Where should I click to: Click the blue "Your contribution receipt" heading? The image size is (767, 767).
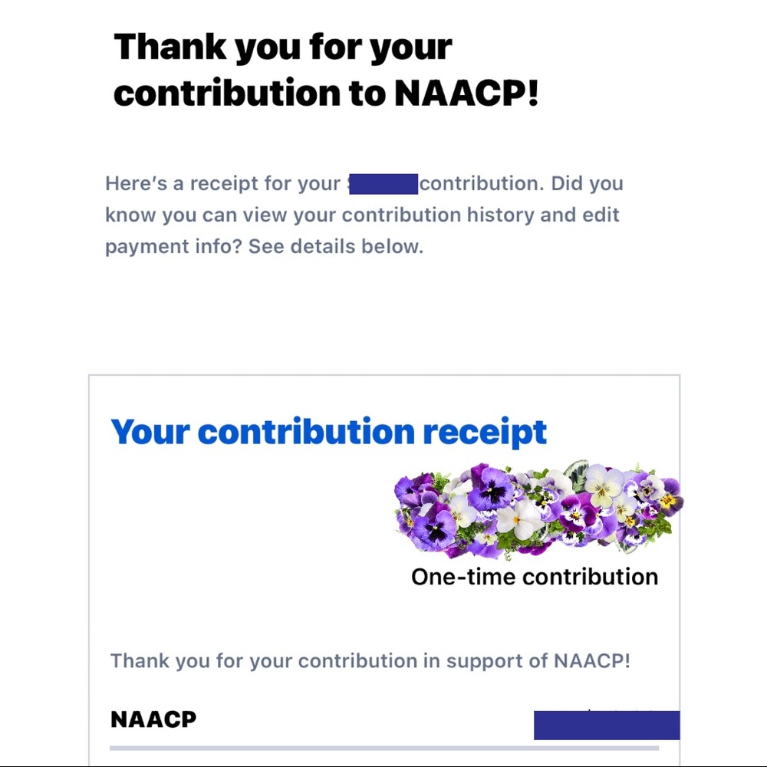[329, 432]
